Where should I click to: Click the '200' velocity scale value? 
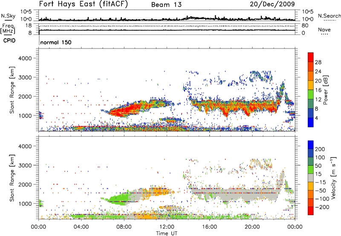pos(320,149)
